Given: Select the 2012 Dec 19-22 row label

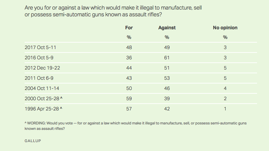Looking at the screenshot, I should [42, 68].
